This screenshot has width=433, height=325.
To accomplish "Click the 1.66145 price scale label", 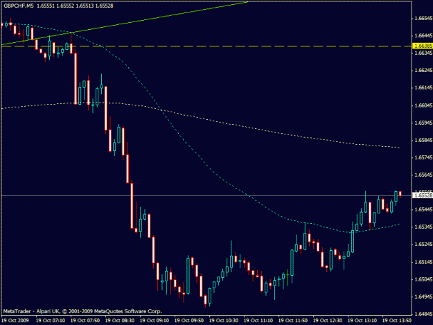I will pyautogui.click(x=423, y=88).
